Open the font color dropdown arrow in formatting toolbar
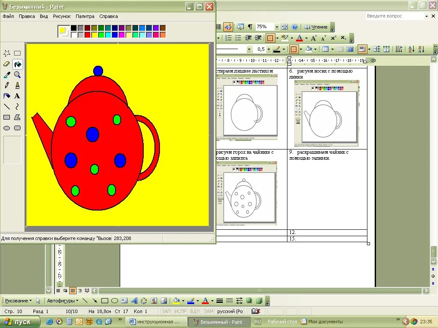The image size is (438, 328). click(306, 38)
